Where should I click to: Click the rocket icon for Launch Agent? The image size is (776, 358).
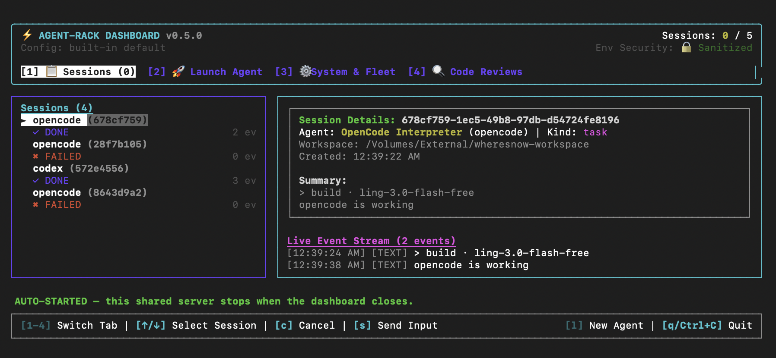[178, 71]
